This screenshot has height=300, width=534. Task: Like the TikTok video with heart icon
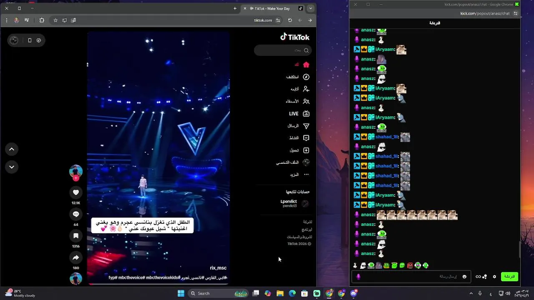(x=76, y=192)
